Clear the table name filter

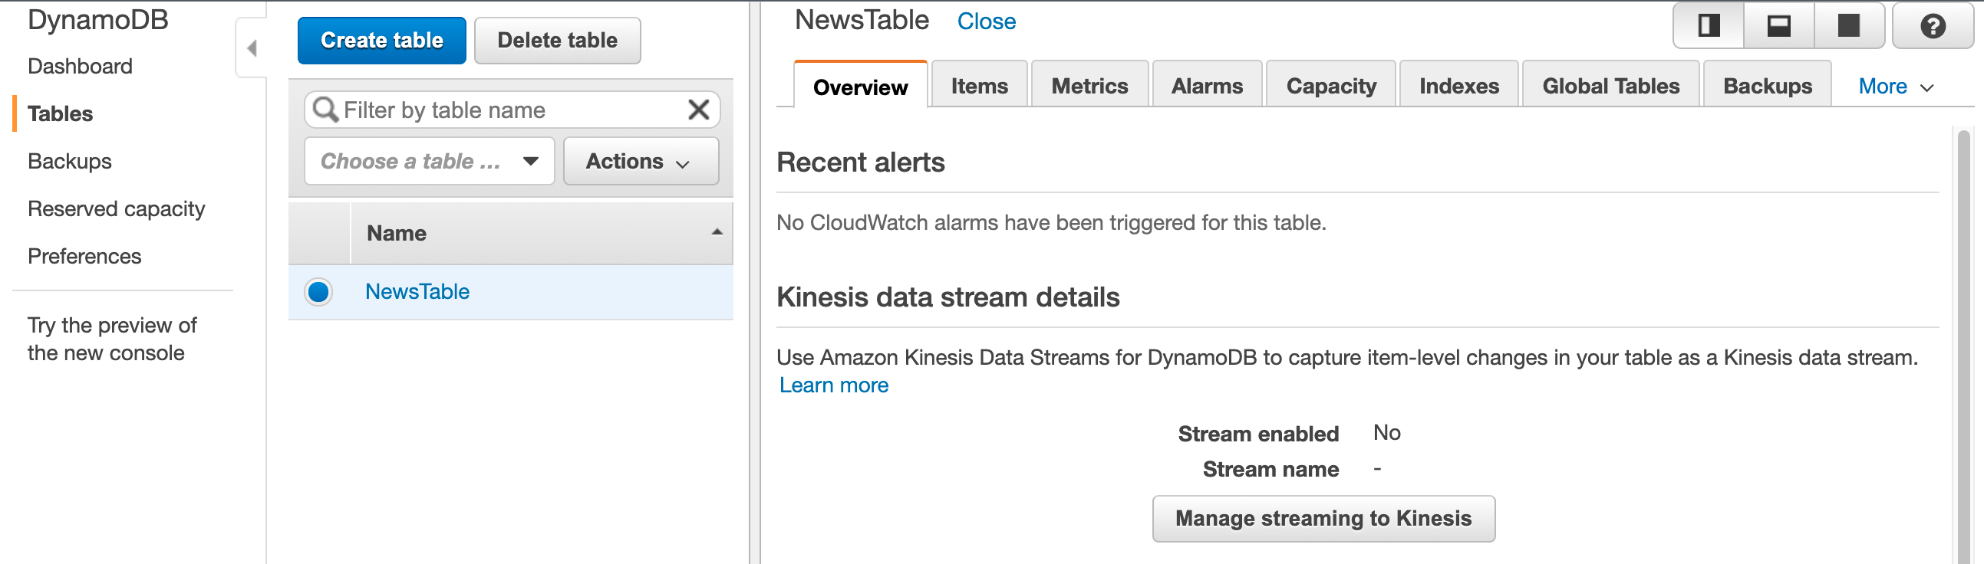coord(698,110)
